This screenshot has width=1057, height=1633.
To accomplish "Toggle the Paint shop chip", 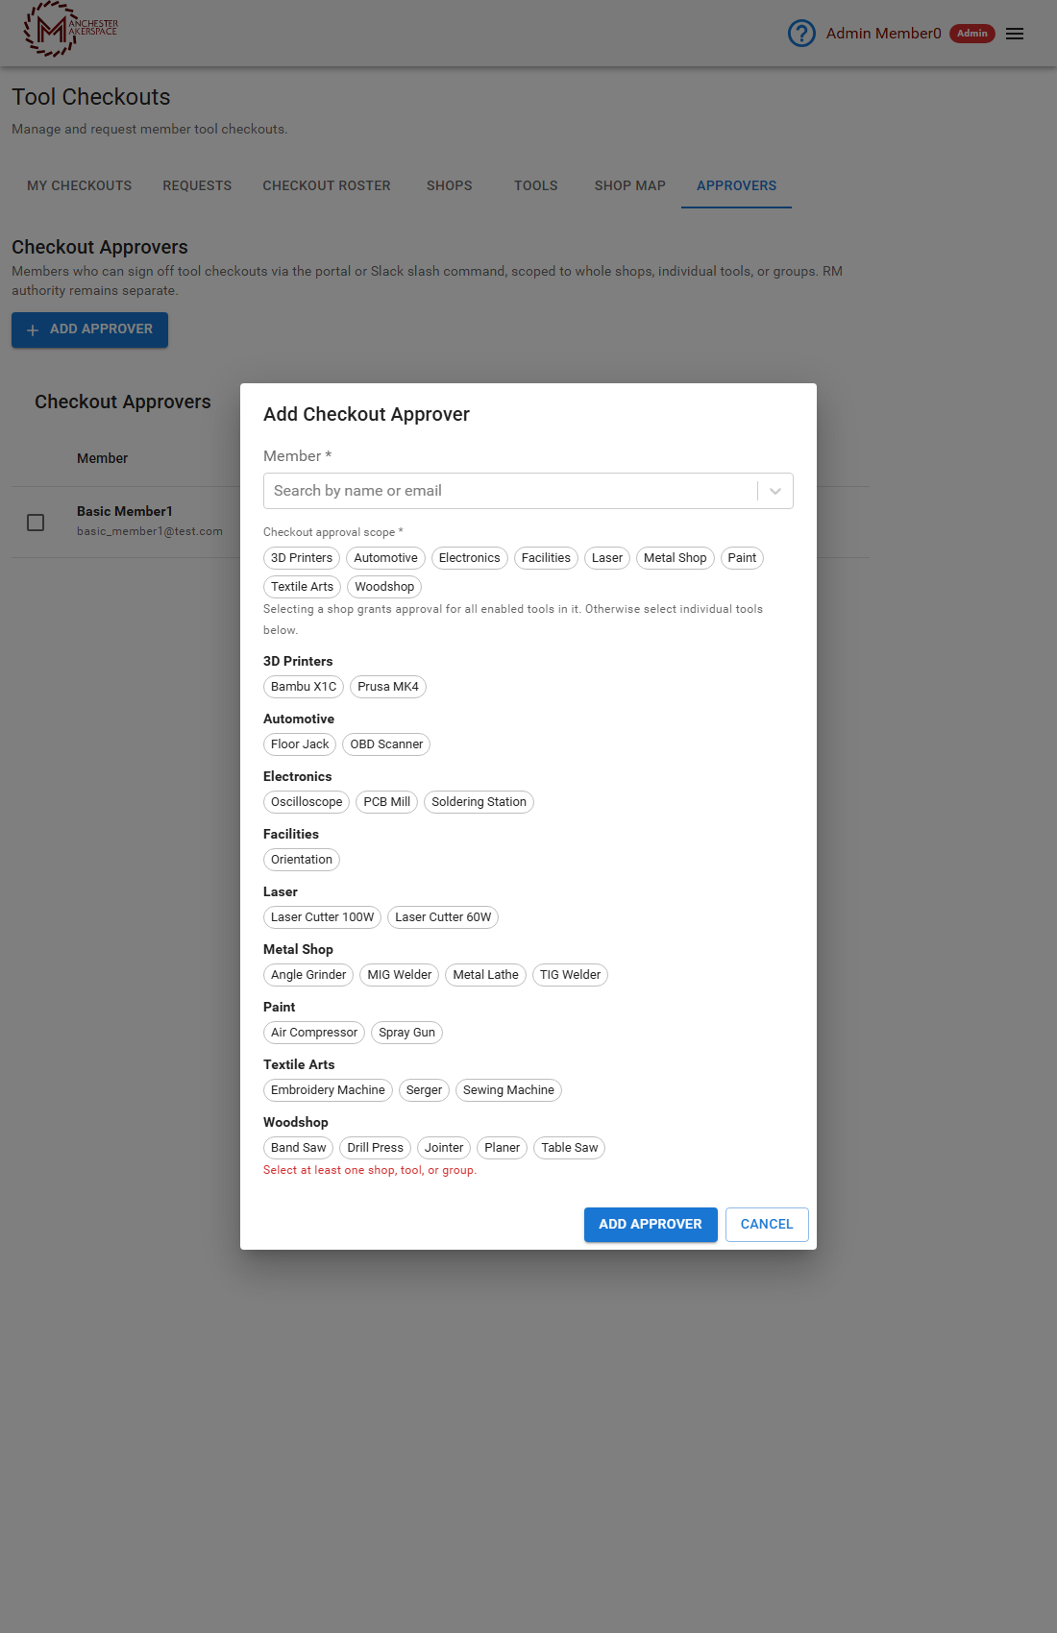I will click(x=742, y=558).
